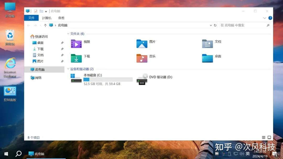Unpin 下载 from Quick Access

(x=62, y=49)
